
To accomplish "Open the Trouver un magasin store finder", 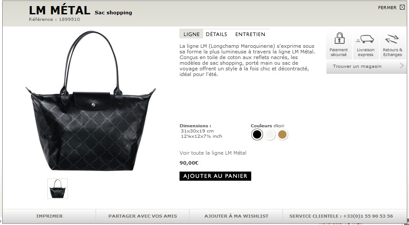I will point(366,66).
